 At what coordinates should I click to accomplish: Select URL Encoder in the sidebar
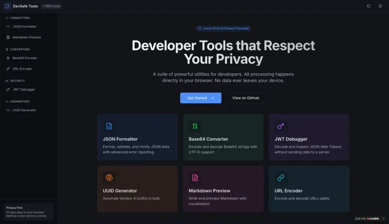pyautogui.click(x=29, y=69)
